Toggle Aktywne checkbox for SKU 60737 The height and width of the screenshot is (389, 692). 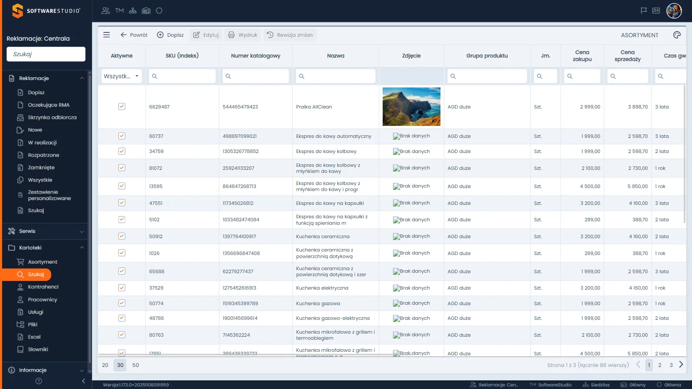(122, 136)
